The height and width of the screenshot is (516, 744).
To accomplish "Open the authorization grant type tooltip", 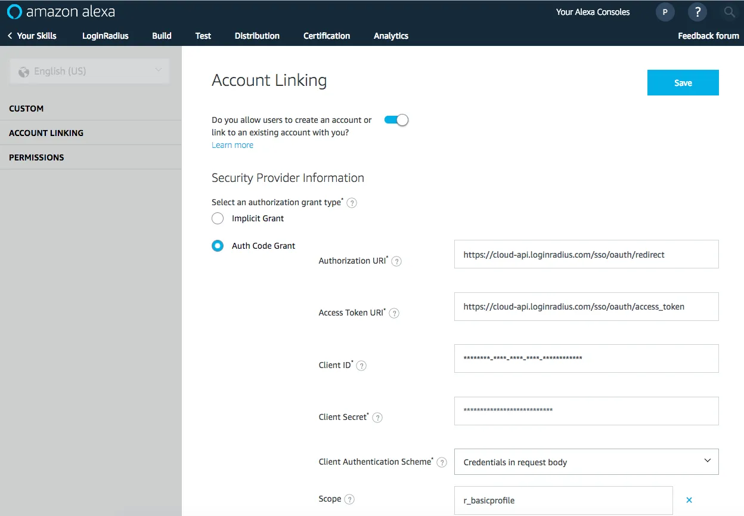I will (x=352, y=203).
